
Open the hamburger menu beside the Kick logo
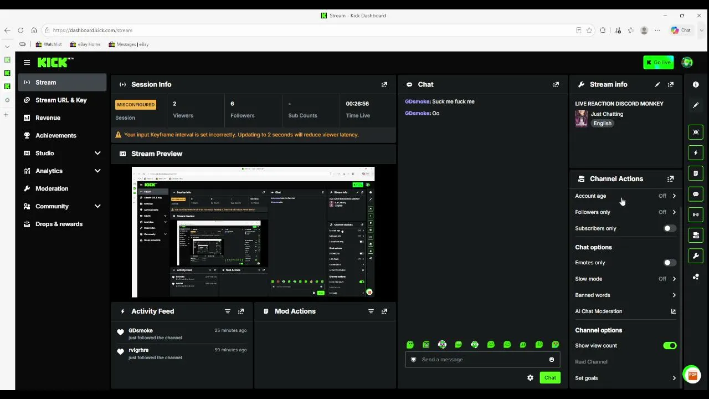(27, 63)
